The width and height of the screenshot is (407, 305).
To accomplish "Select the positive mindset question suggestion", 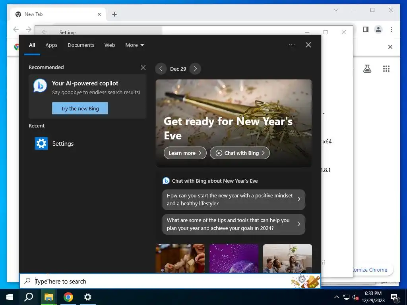I will (x=234, y=199).
